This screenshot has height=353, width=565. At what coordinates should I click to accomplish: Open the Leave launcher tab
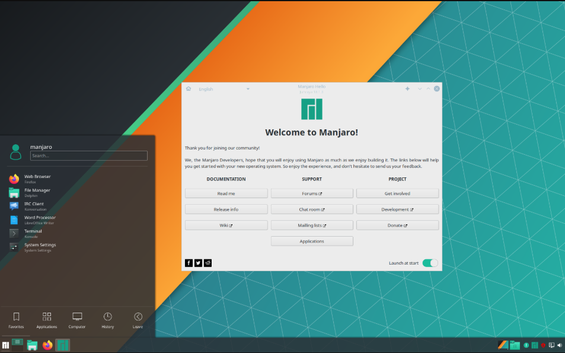138,320
